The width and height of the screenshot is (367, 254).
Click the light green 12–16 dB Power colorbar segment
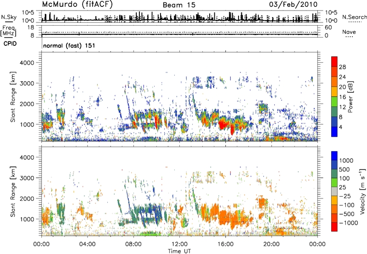pos(334,102)
